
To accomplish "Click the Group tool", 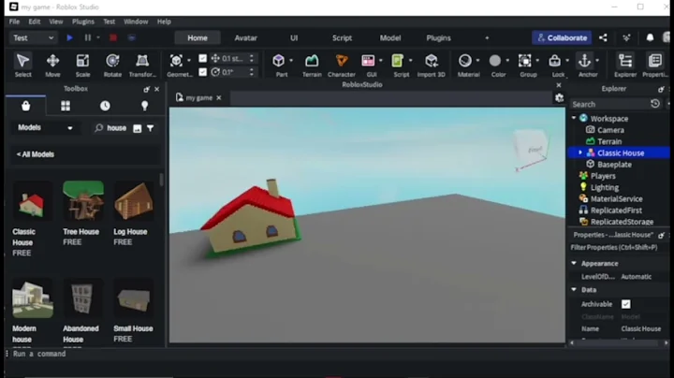I will coord(525,65).
